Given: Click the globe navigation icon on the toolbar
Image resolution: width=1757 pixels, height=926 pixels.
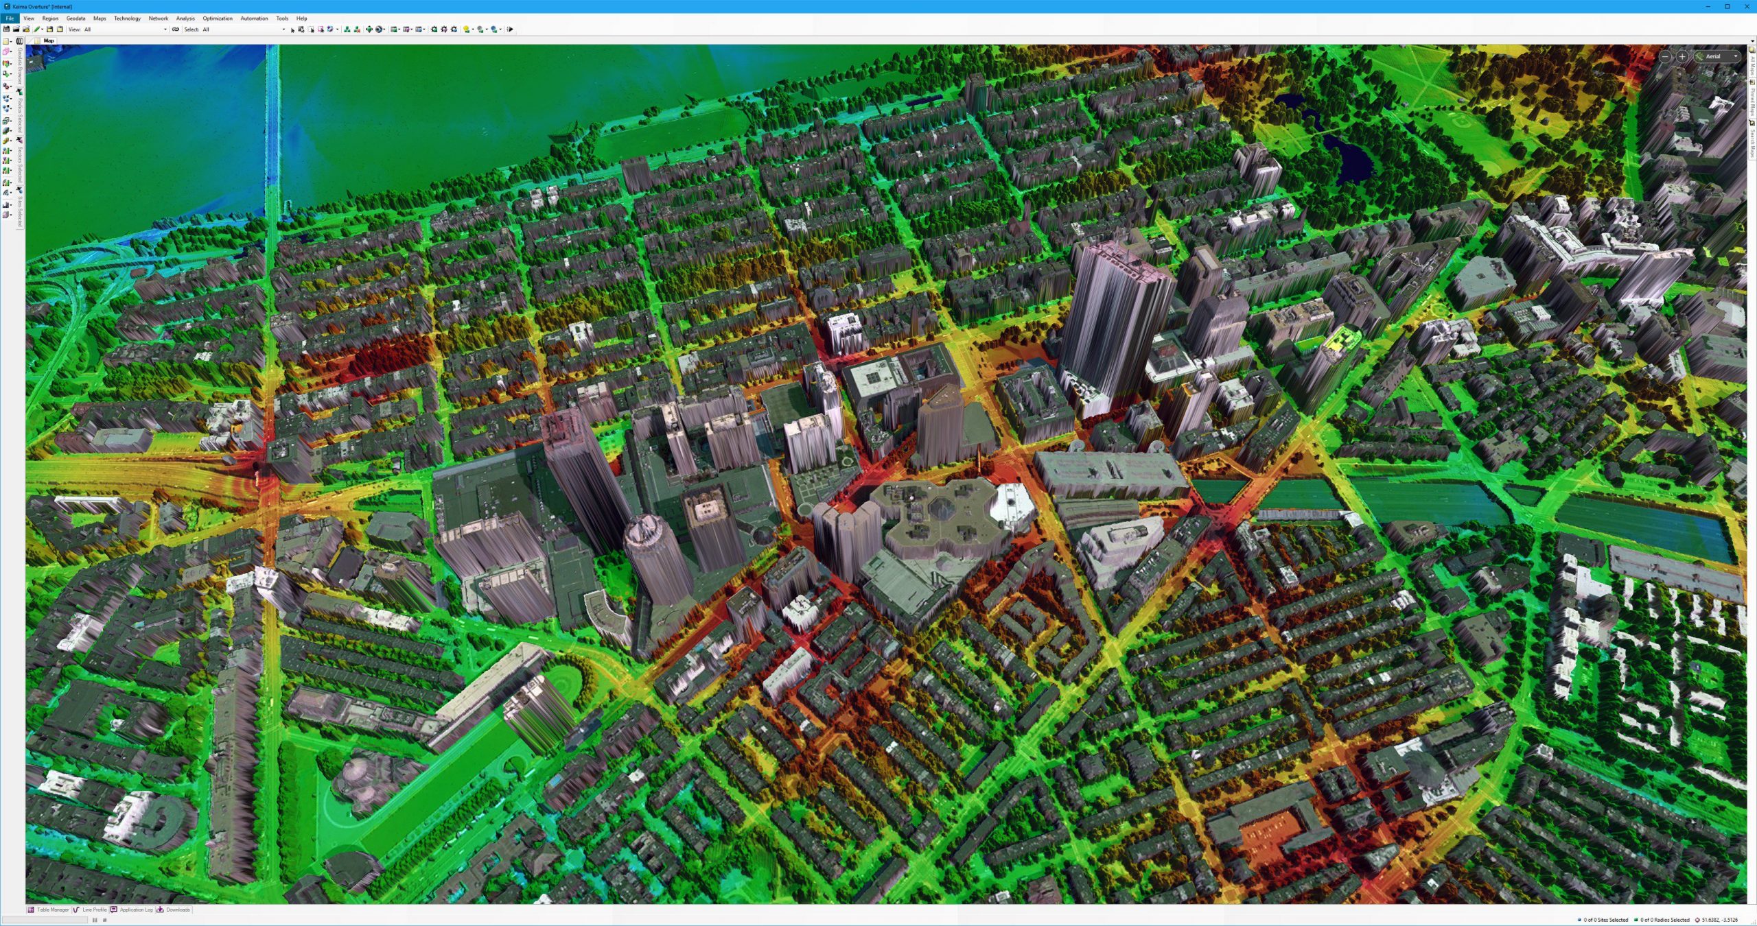Looking at the screenshot, I should click(x=378, y=29).
